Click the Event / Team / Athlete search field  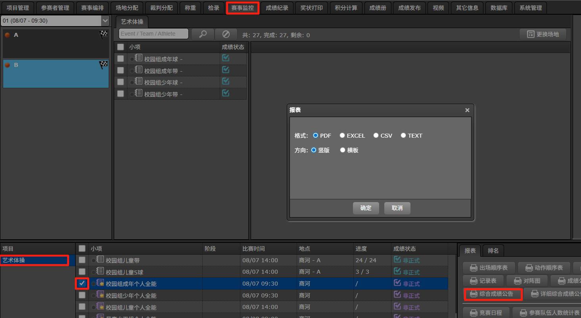point(153,34)
